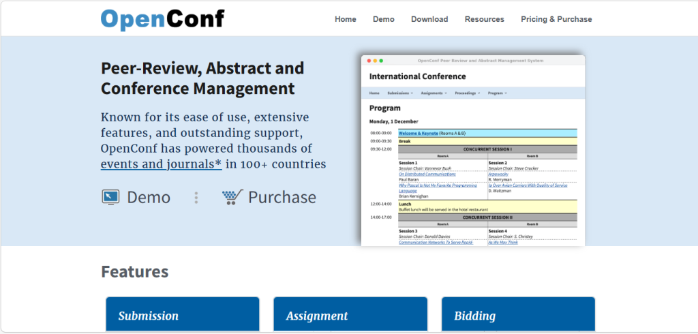
Task: Click the red dot in preview window
Action: 368,61
